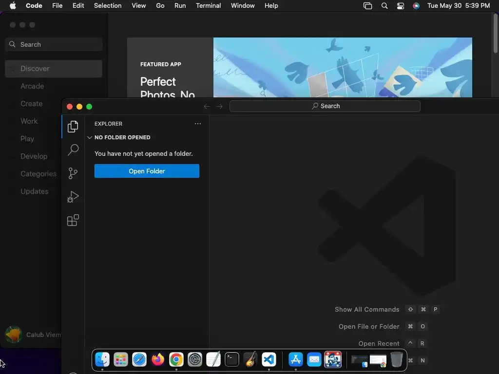Click Open Recent hint text
Screen dimensions: 499x374
click(x=379, y=343)
